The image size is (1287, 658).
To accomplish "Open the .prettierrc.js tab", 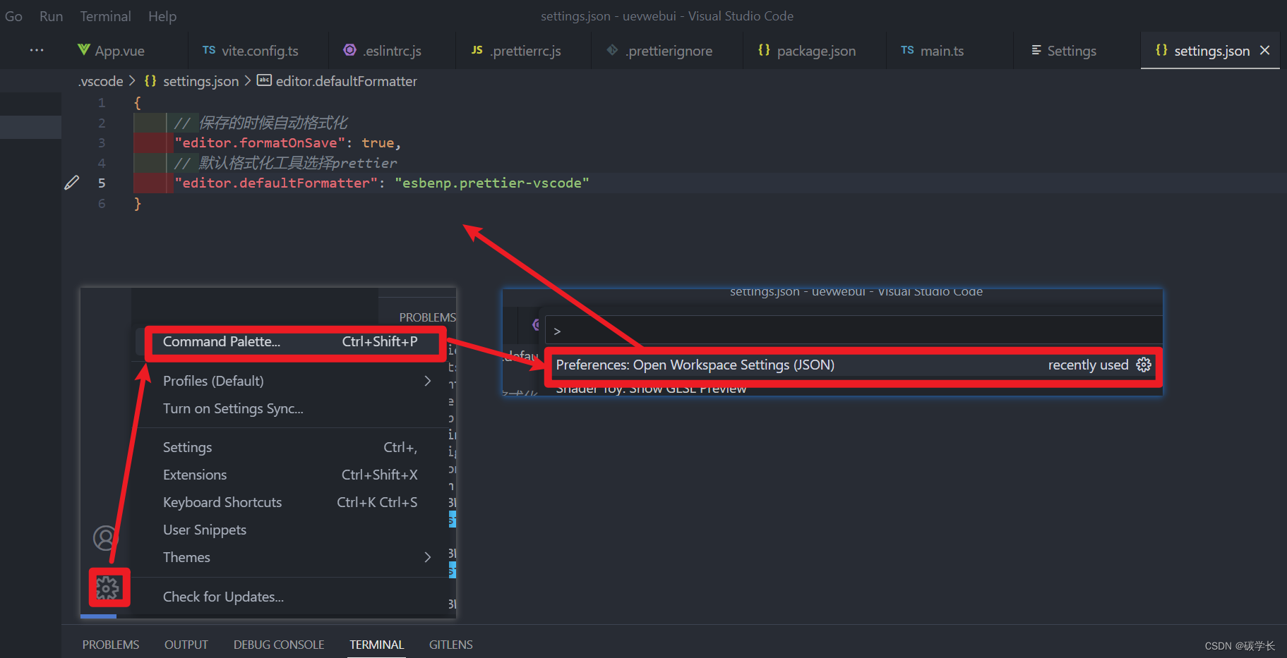I will [x=526, y=51].
